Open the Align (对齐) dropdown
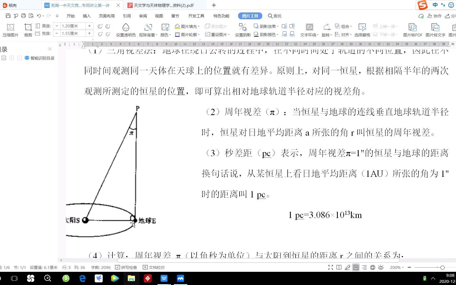 pos(343,35)
